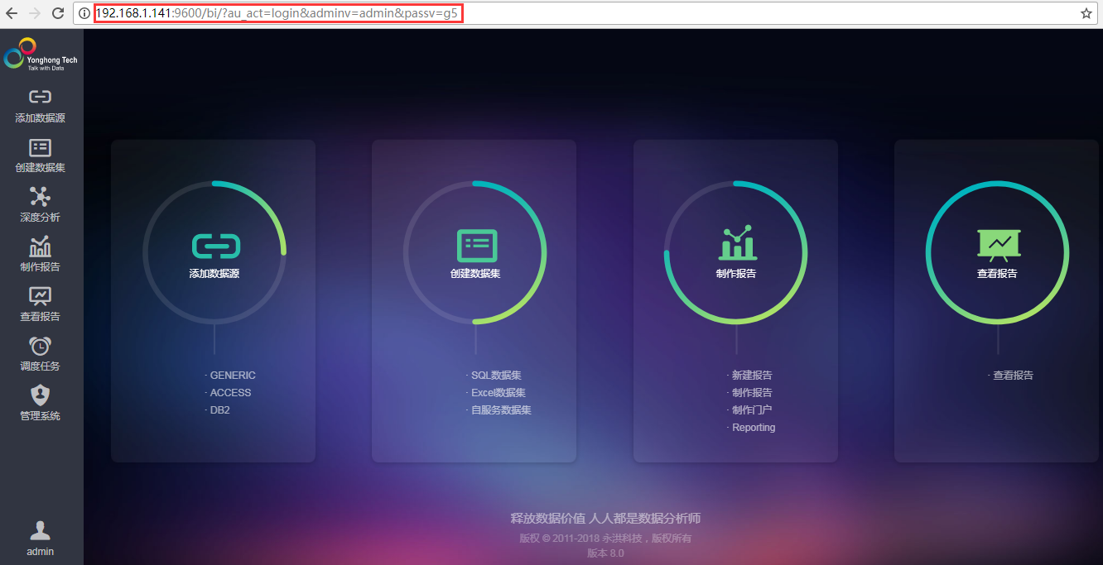Click the 制作报告 chart icon in the card
The width and height of the screenshot is (1103, 565).
[x=737, y=243]
